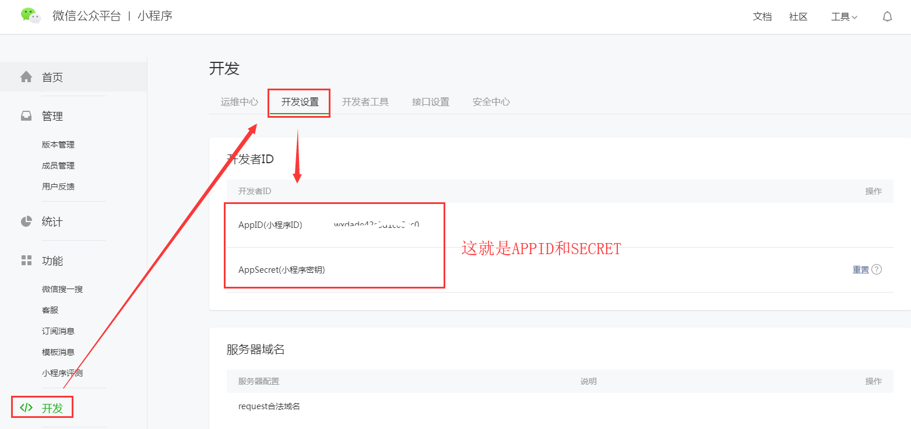This screenshot has width=911, height=429.
Task: Open the 开发设置 tab
Action: pos(299,101)
